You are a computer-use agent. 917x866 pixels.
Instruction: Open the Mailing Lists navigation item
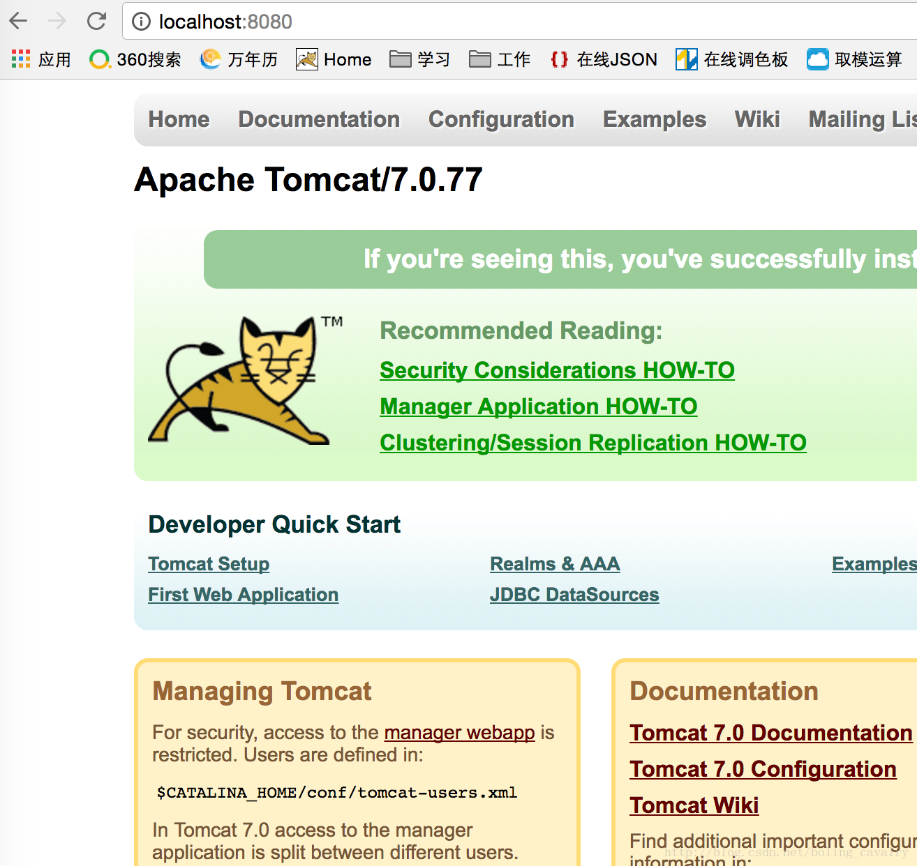point(863,119)
